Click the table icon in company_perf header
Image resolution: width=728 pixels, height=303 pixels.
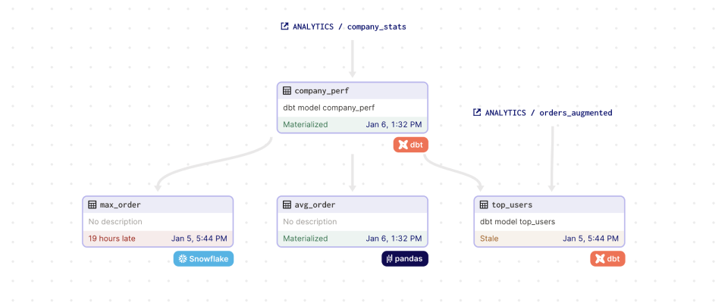(287, 91)
